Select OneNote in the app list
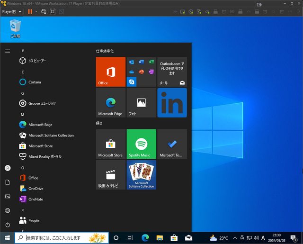The width and height of the screenshot is (303, 244). (36, 199)
